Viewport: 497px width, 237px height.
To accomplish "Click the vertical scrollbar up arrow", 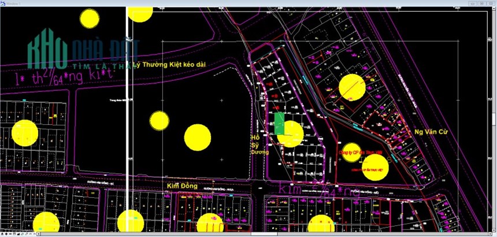I will coord(494,8).
